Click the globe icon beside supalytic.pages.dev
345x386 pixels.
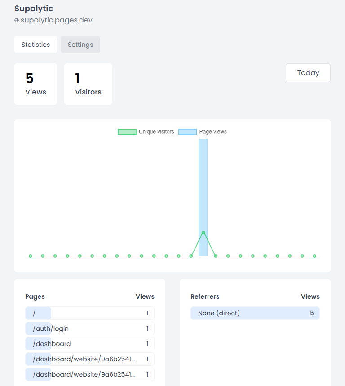17,20
